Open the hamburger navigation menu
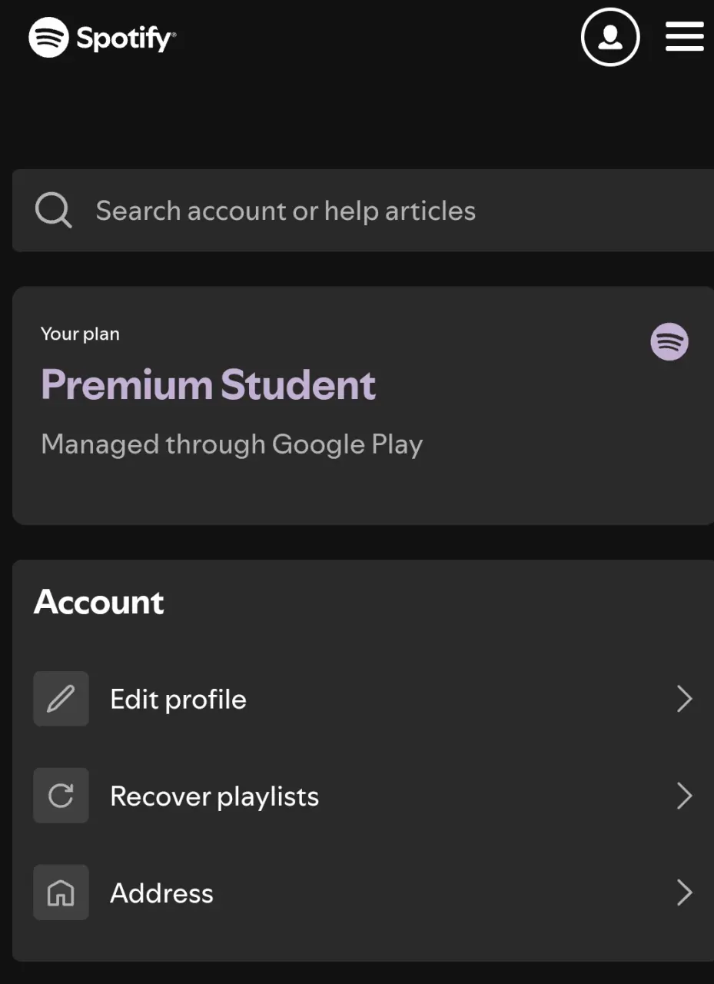Screen dimensions: 714x984 coord(685,36)
